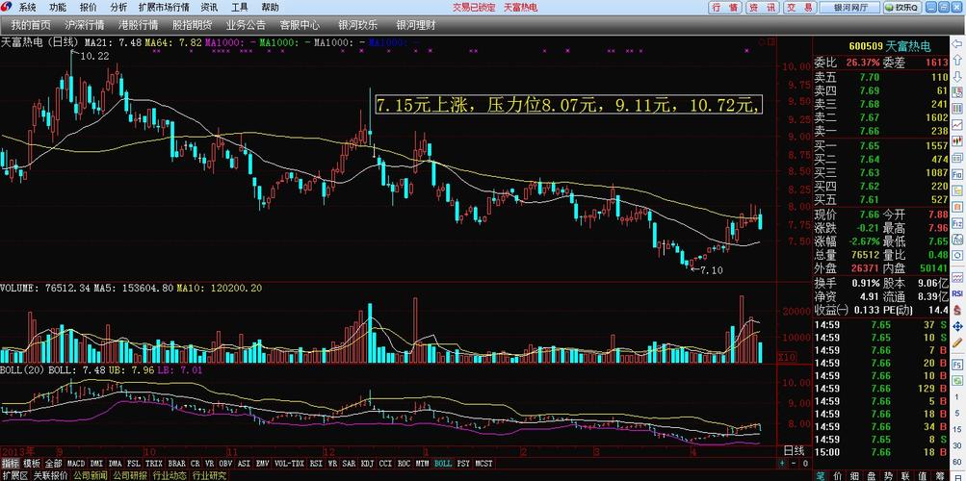Select the 5-minute period in sidebar
This screenshot has height=481, width=966.
coord(957,412)
